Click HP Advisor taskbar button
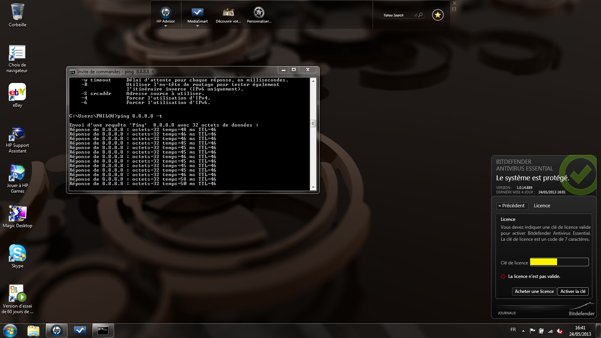The width and height of the screenshot is (601, 338). click(57, 331)
